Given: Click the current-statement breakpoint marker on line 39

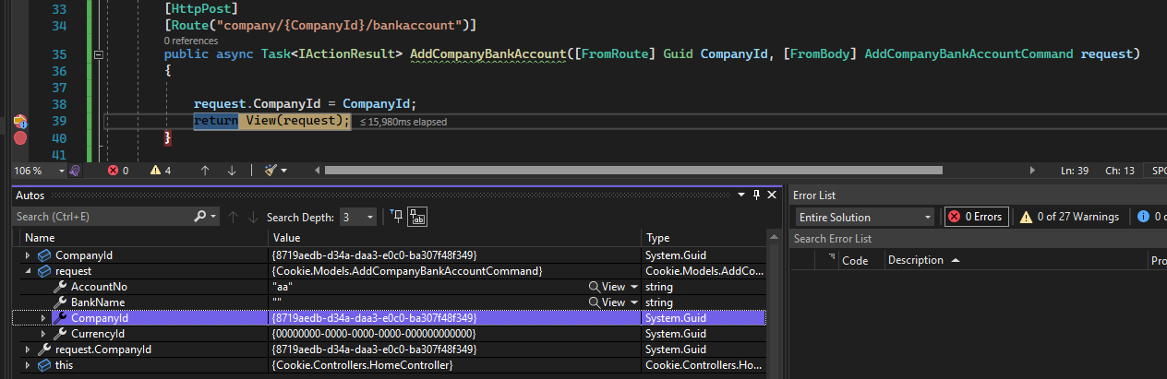Looking at the screenshot, I should (19, 121).
